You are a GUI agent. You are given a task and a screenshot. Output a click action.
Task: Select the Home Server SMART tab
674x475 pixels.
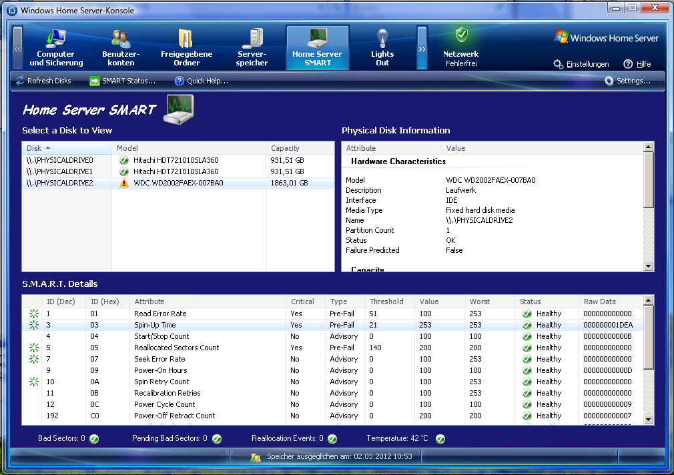click(x=317, y=47)
